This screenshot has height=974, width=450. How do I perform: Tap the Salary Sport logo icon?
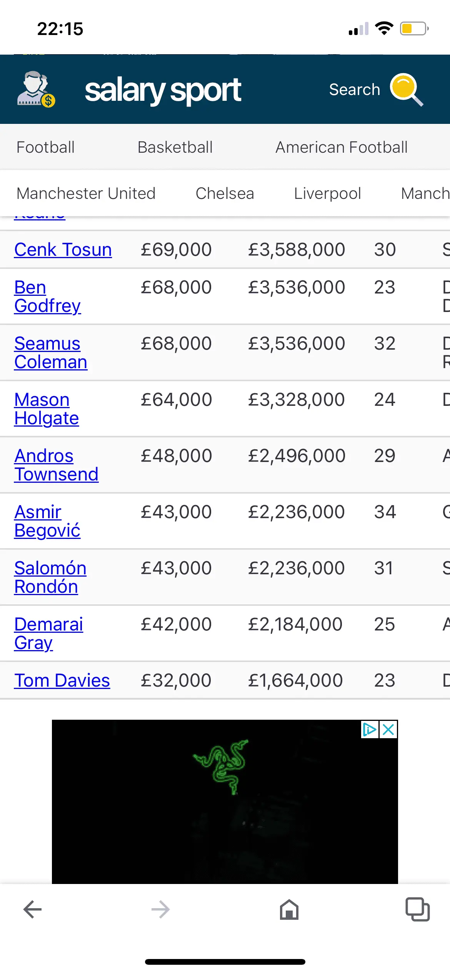pyautogui.click(x=36, y=89)
